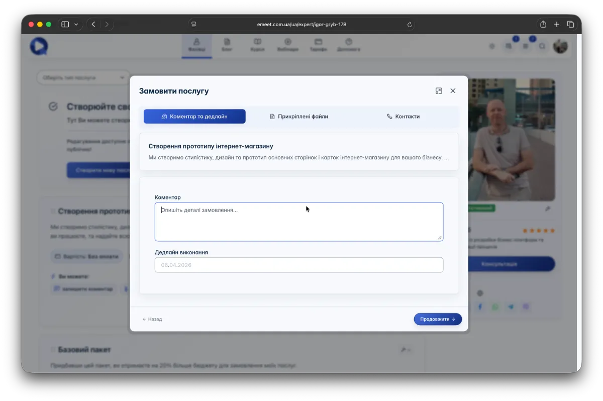Expand the order dialog to fullscreen
603x401 pixels.
click(439, 91)
